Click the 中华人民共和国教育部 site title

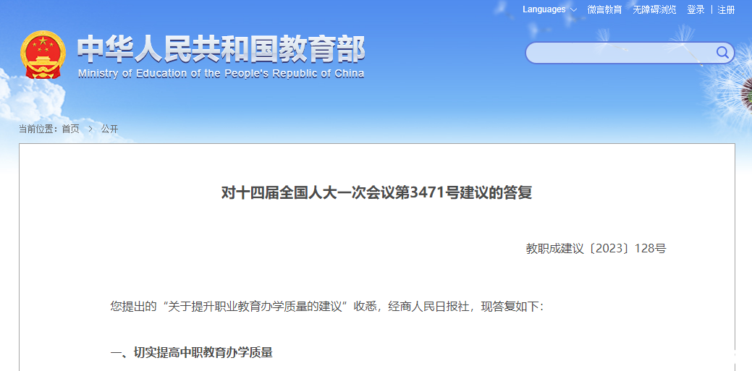[221, 49]
